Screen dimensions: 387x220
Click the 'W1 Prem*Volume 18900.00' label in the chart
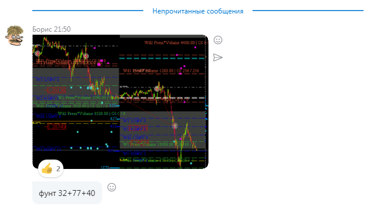148,144
